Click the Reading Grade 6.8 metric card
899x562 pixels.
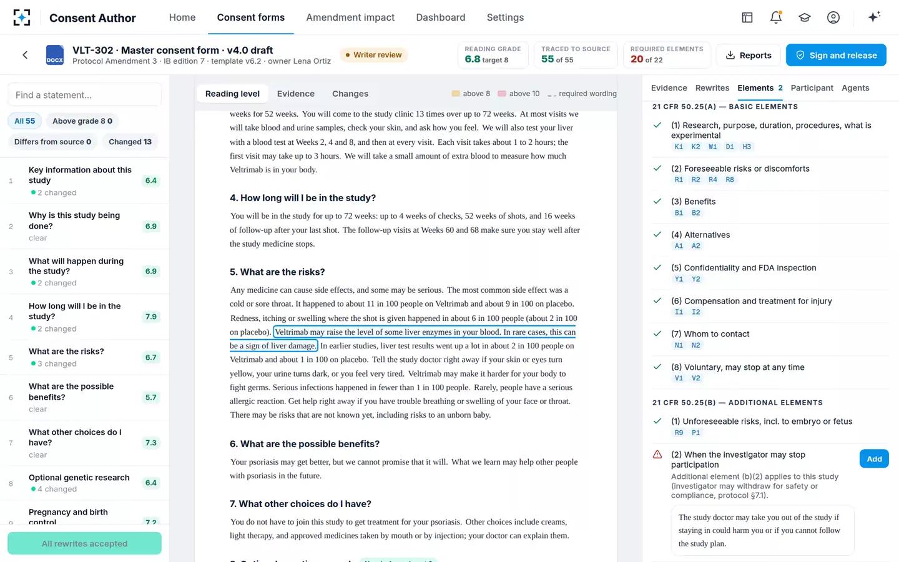point(493,54)
